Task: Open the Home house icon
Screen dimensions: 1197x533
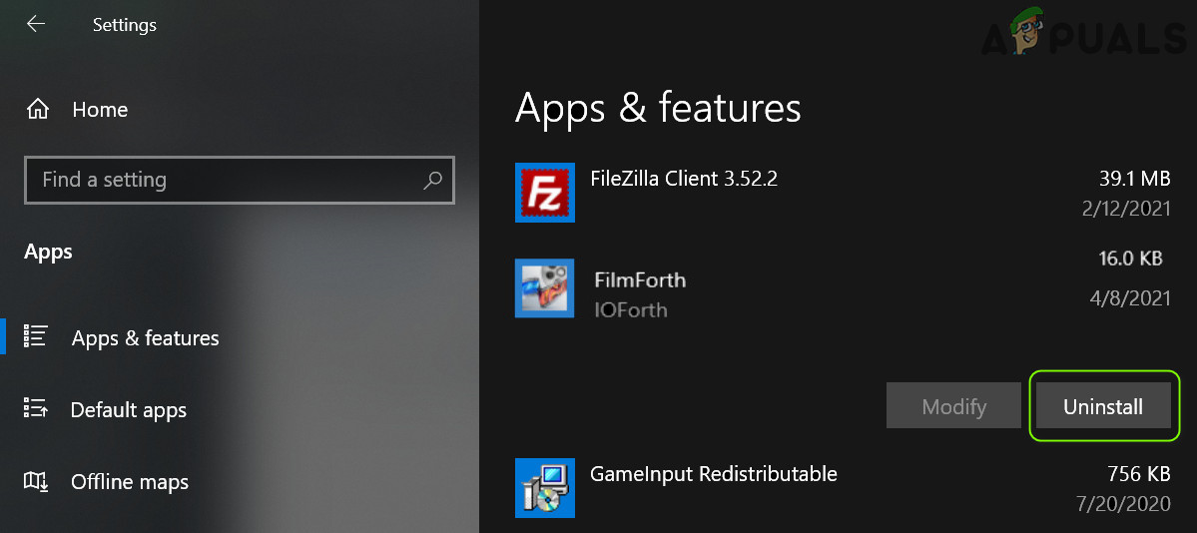Action: [x=37, y=110]
